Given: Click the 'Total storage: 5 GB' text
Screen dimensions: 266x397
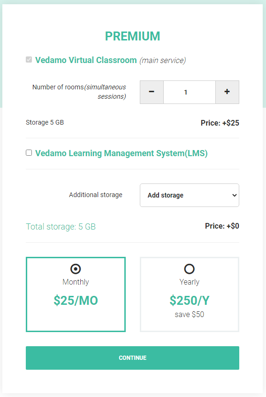Looking at the screenshot, I should [x=61, y=226].
